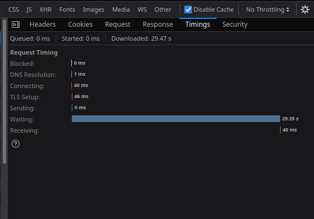The image size is (314, 219).
Task: Open the network settings gear icon
Action: coord(305,9)
